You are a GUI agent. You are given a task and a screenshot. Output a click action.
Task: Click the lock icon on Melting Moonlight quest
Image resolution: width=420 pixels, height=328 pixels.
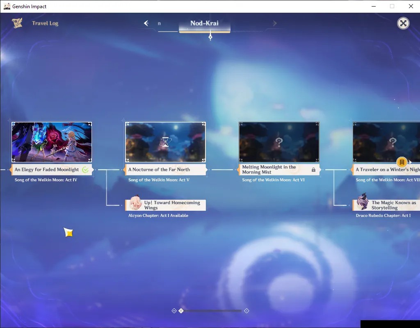313,170
